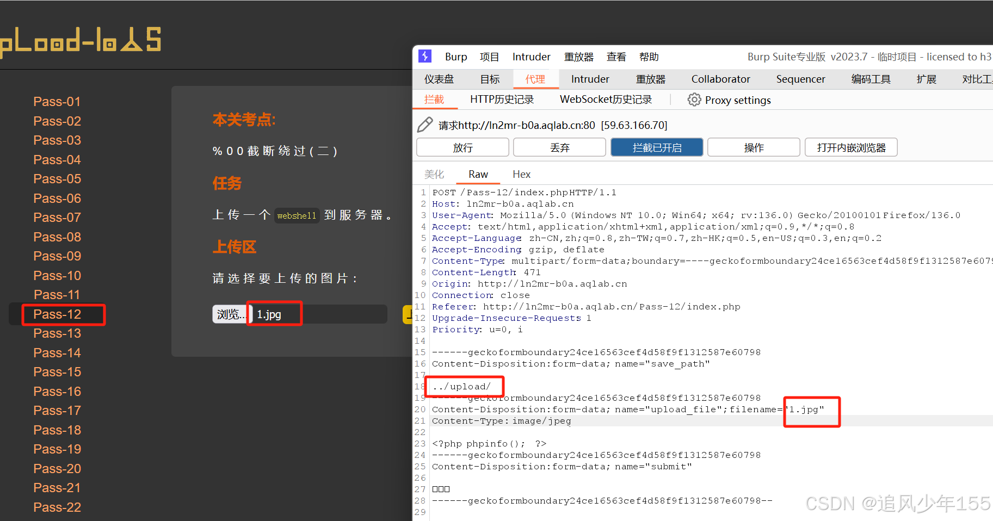
Task: Open the 查看 menu
Action: click(616, 57)
